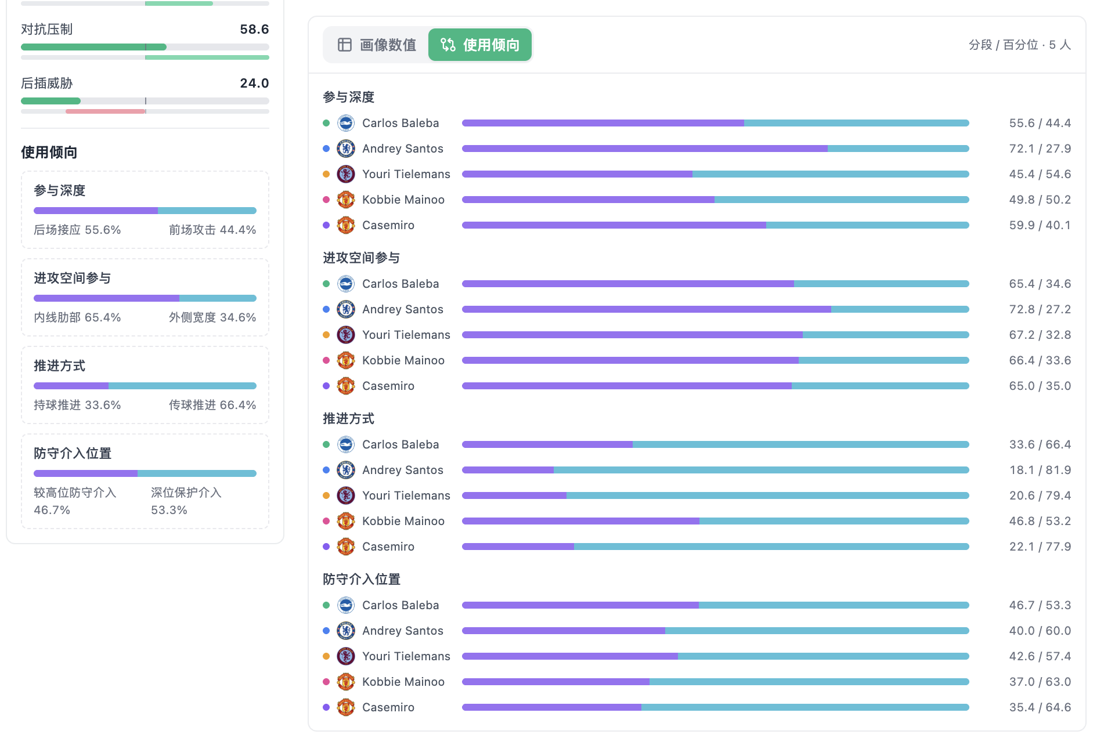This screenshot has width=1104, height=738.
Task: Select the 防守介入位置 card in left panel
Action: point(145,482)
